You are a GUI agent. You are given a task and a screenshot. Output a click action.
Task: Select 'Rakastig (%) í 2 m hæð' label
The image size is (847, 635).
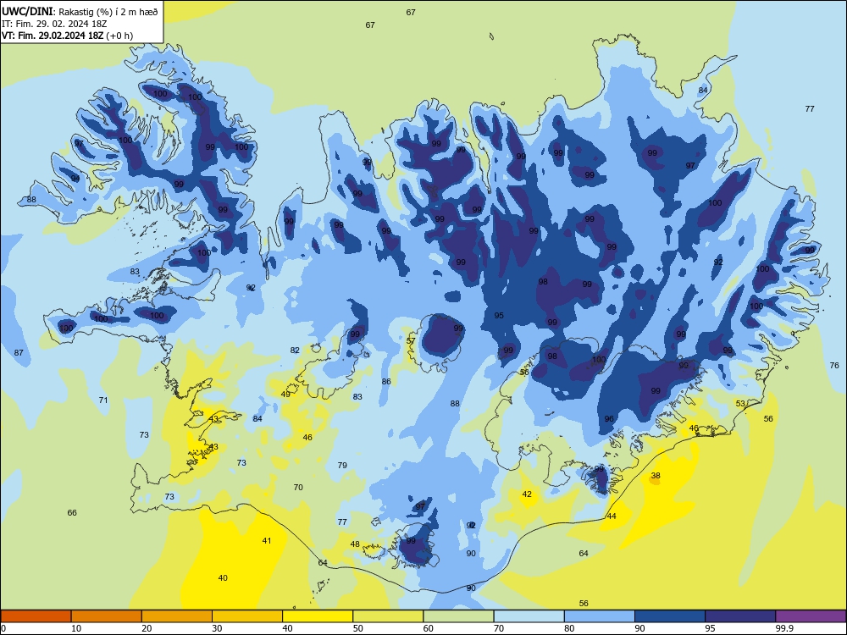(108, 12)
